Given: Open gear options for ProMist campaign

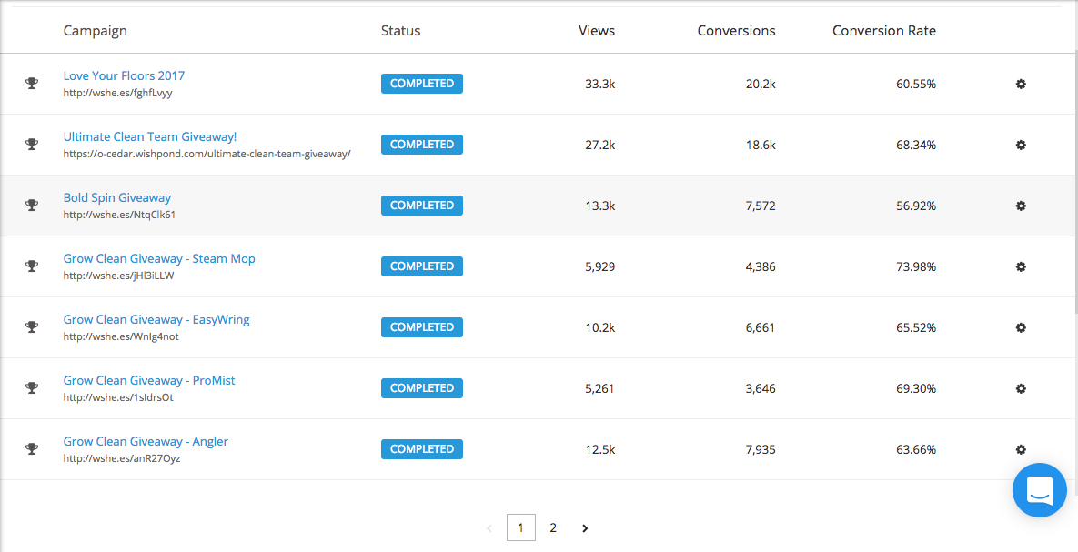Looking at the screenshot, I should click(1021, 388).
